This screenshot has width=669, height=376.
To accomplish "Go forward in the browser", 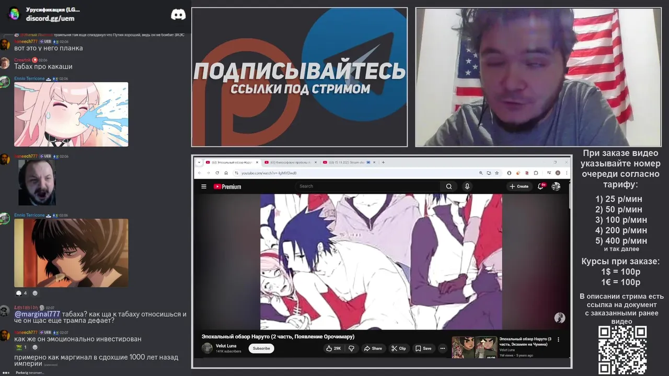I will click(208, 173).
